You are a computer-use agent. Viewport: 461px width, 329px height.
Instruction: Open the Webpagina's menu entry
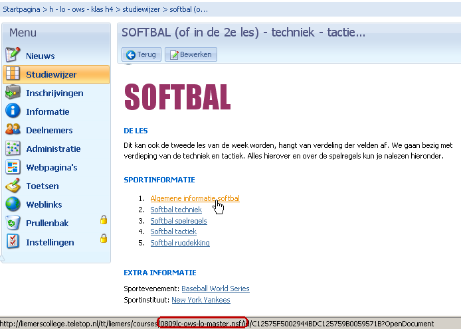(x=52, y=168)
